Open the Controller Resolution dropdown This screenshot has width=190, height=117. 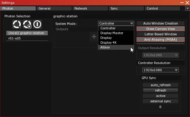(x=161, y=70)
